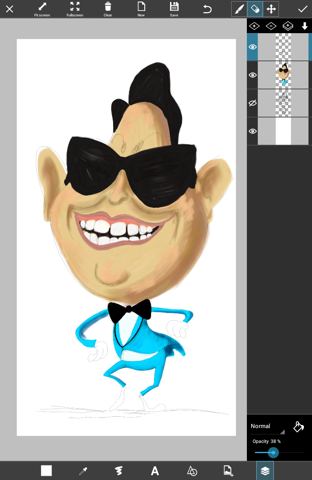Create a New document
The image size is (312, 480).
pos(141,9)
